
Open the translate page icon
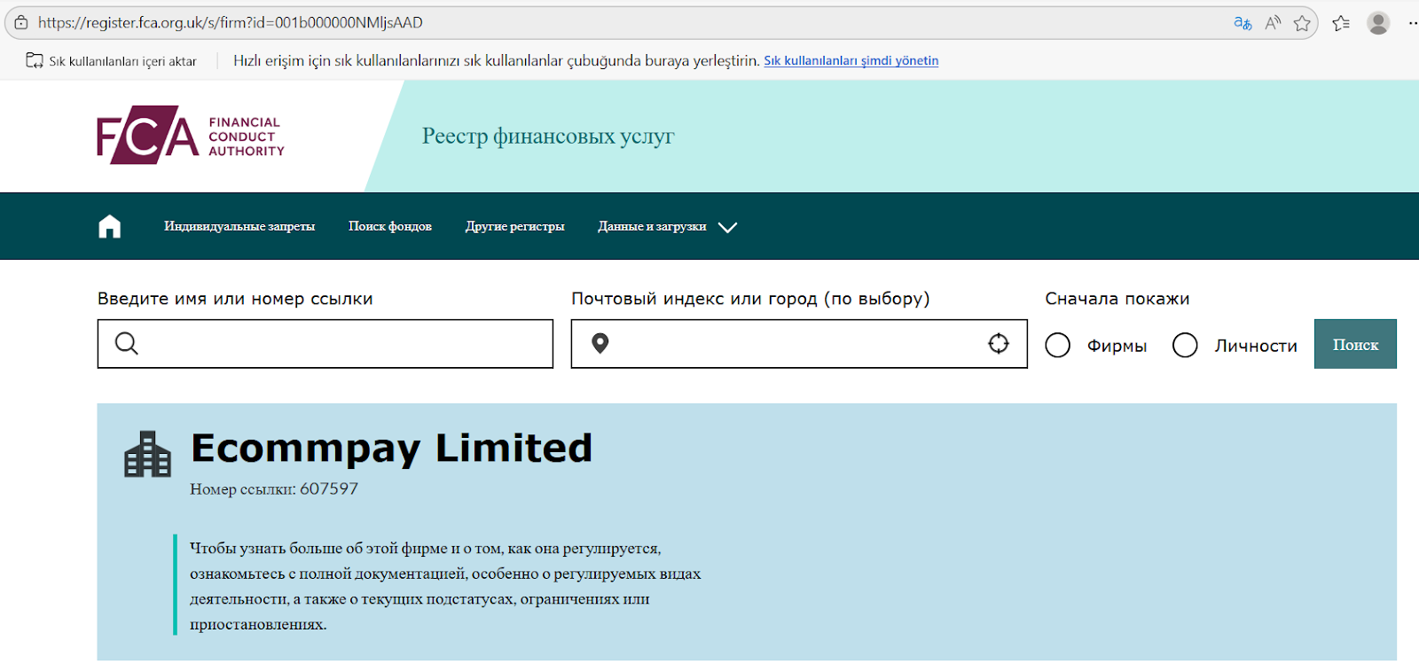pos(1243,23)
